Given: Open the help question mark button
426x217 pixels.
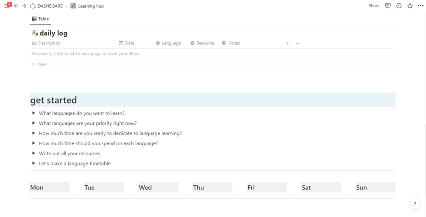Looking at the screenshot, I should click(x=415, y=204).
